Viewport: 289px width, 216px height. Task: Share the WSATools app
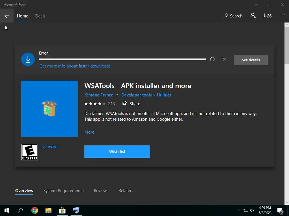tap(131, 103)
